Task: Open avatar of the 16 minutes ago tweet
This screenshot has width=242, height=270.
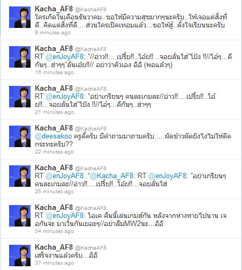Action: click(20, 57)
